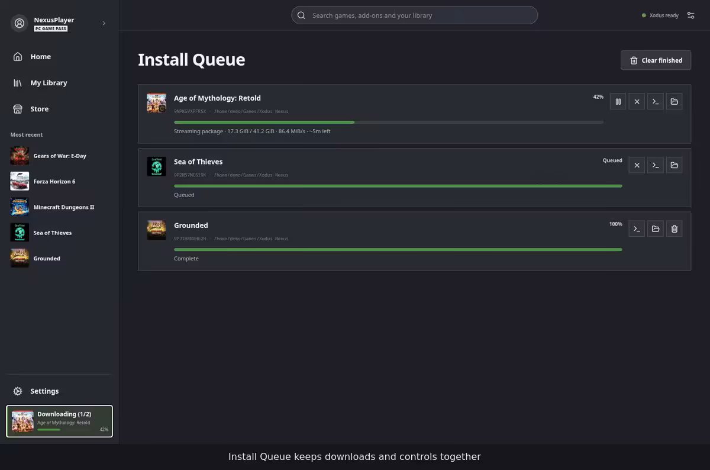Focus the search games and add-ons field
Screen dimensions: 710x470
[414, 15]
